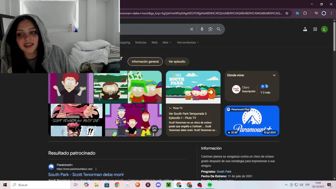Image resolution: width=336 pixels, height=189 pixels.
Task: Open the Comedy Central South Park thumbnail
Action: 193,87
